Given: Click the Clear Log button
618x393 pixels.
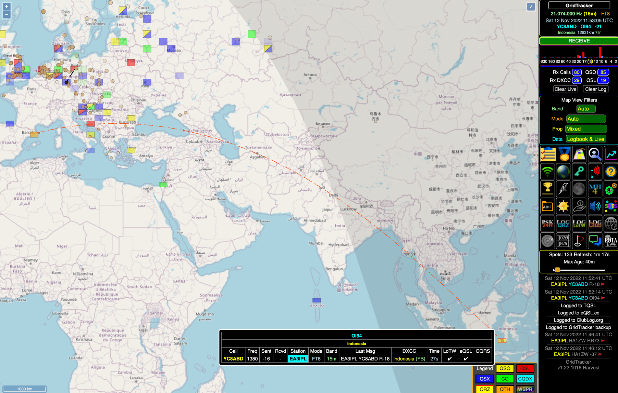Looking at the screenshot, I should (x=596, y=89).
